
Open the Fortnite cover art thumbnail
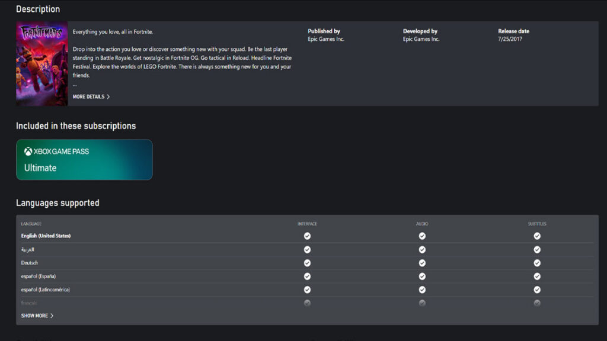pyautogui.click(x=42, y=63)
